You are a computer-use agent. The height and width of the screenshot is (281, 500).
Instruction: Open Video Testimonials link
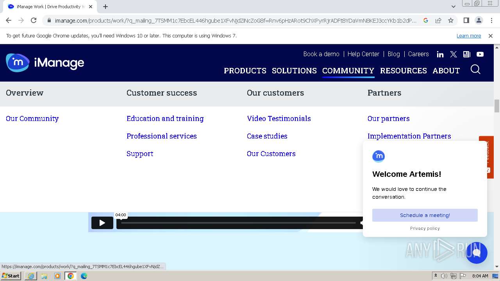[x=279, y=119]
